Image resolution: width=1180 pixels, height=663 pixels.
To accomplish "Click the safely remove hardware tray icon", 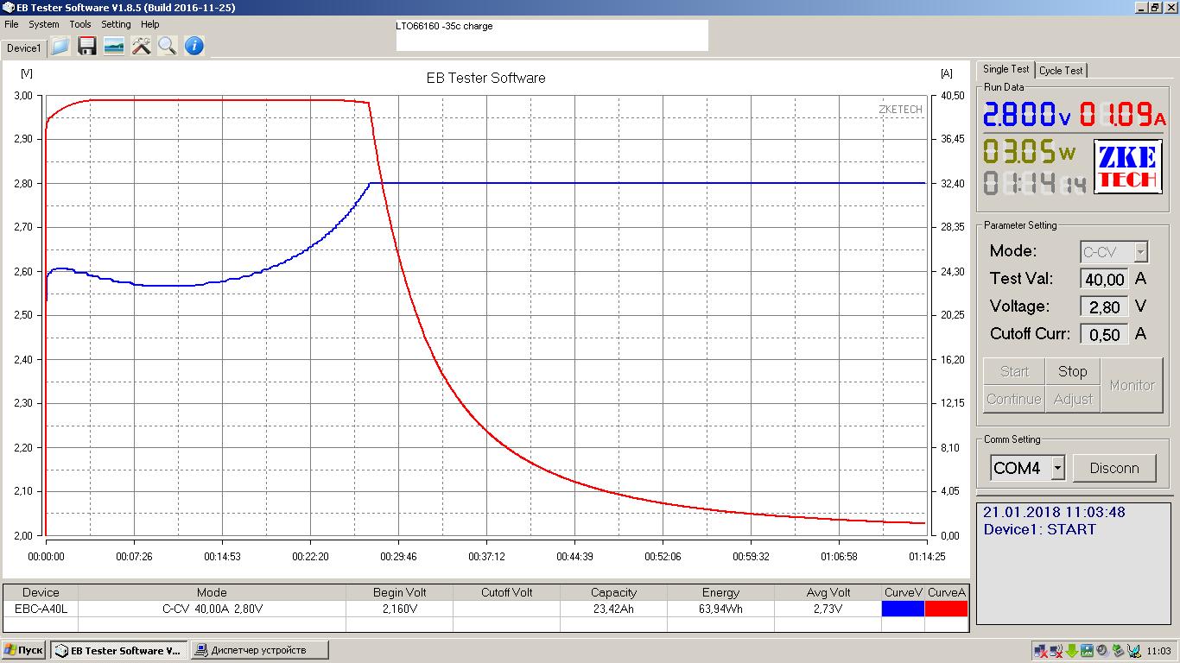I will point(1118,651).
